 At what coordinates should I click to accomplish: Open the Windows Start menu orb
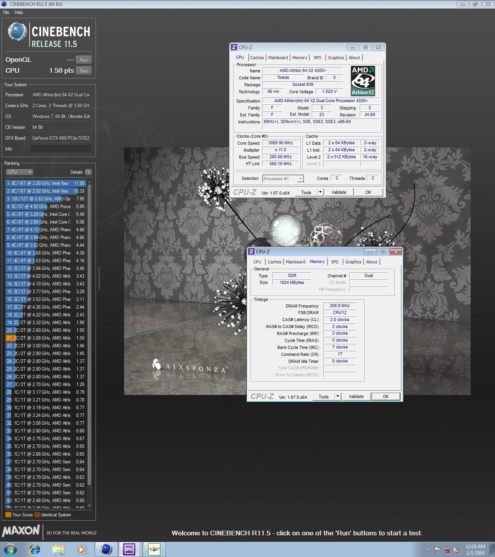10,549
